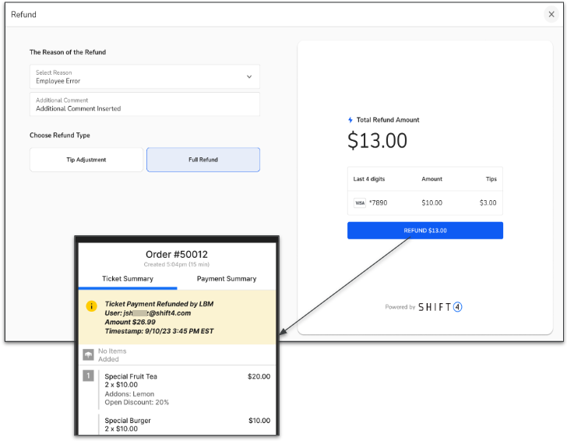Open the Employee Error reason dropdown
Viewport: 567px width, 441px height.
(144, 76)
